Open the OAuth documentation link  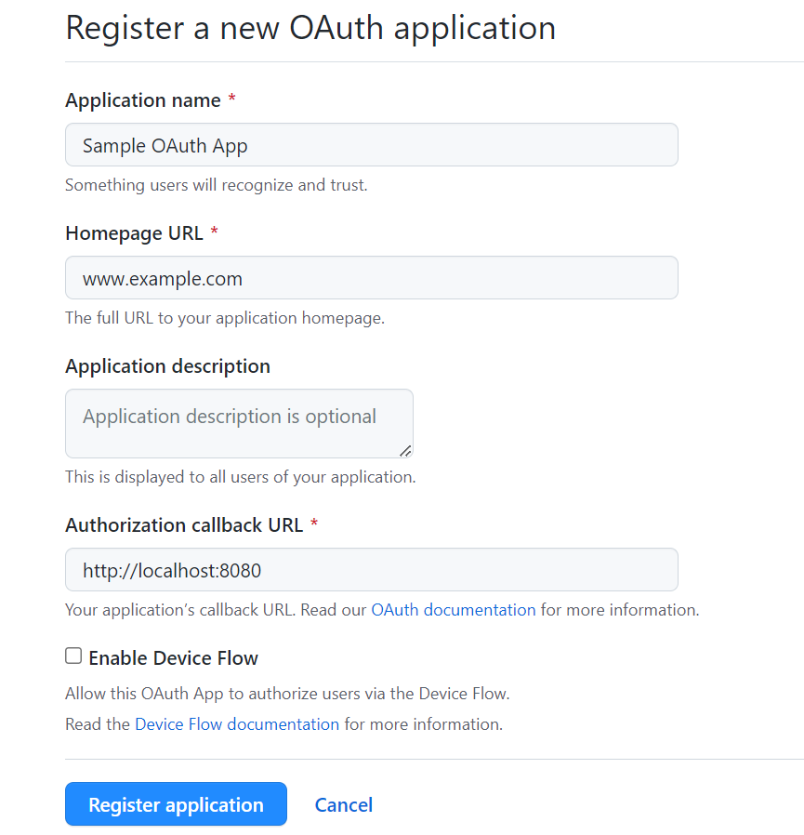coord(453,610)
